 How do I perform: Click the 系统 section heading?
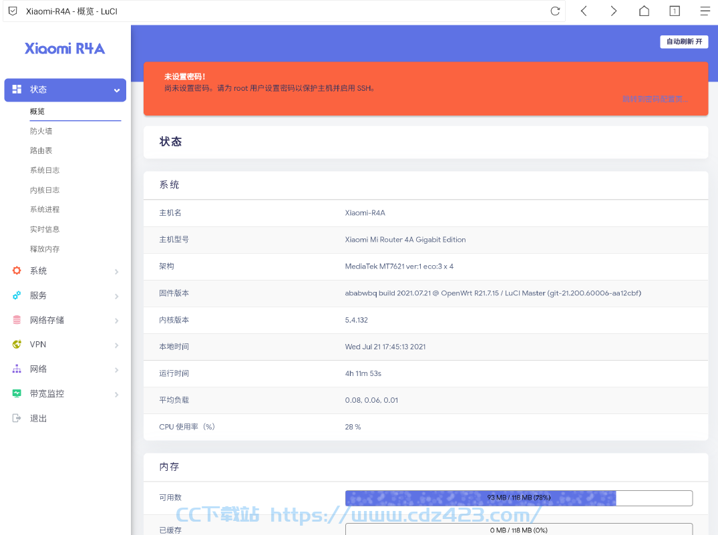coord(170,184)
